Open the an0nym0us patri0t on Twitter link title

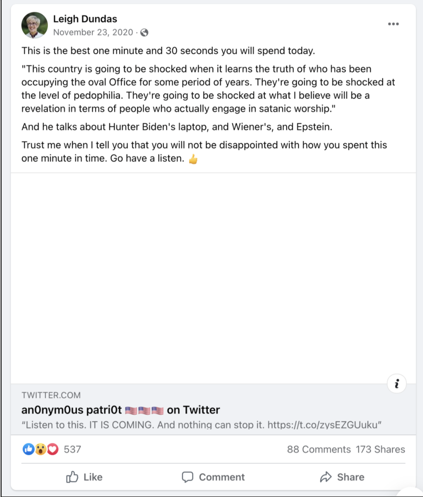click(121, 410)
